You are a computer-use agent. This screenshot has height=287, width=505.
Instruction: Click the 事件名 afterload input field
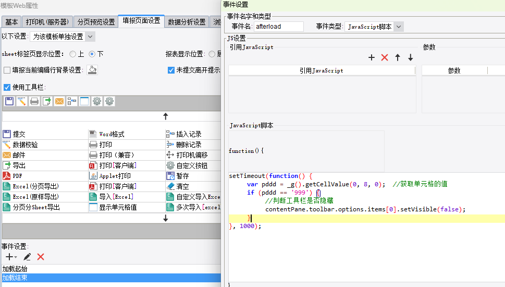coord(279,27)
